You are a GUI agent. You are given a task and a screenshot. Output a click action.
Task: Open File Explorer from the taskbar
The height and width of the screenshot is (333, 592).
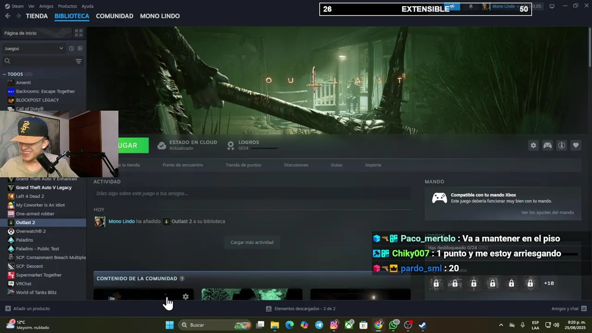tap(275, 325)
